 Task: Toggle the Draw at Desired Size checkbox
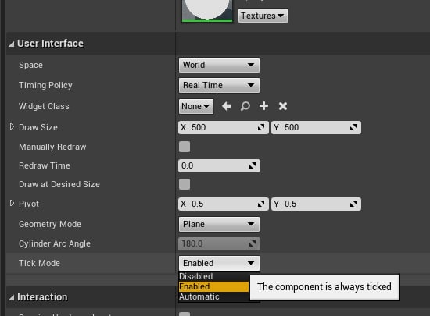(x=185, y=184)
